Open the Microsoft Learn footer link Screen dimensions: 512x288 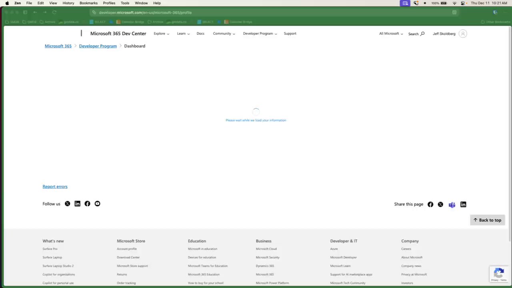tap(340, 266)
